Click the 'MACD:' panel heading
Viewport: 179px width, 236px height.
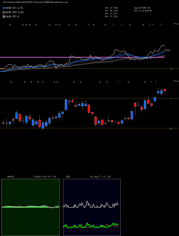[11, 177]
